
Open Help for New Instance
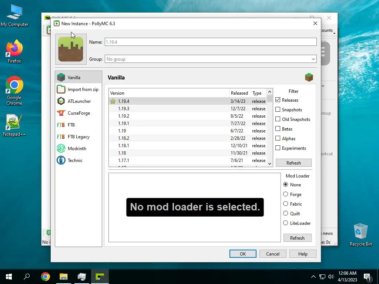[x=303, y=254]
